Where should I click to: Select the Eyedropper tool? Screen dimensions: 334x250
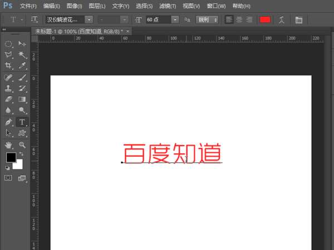22,66
